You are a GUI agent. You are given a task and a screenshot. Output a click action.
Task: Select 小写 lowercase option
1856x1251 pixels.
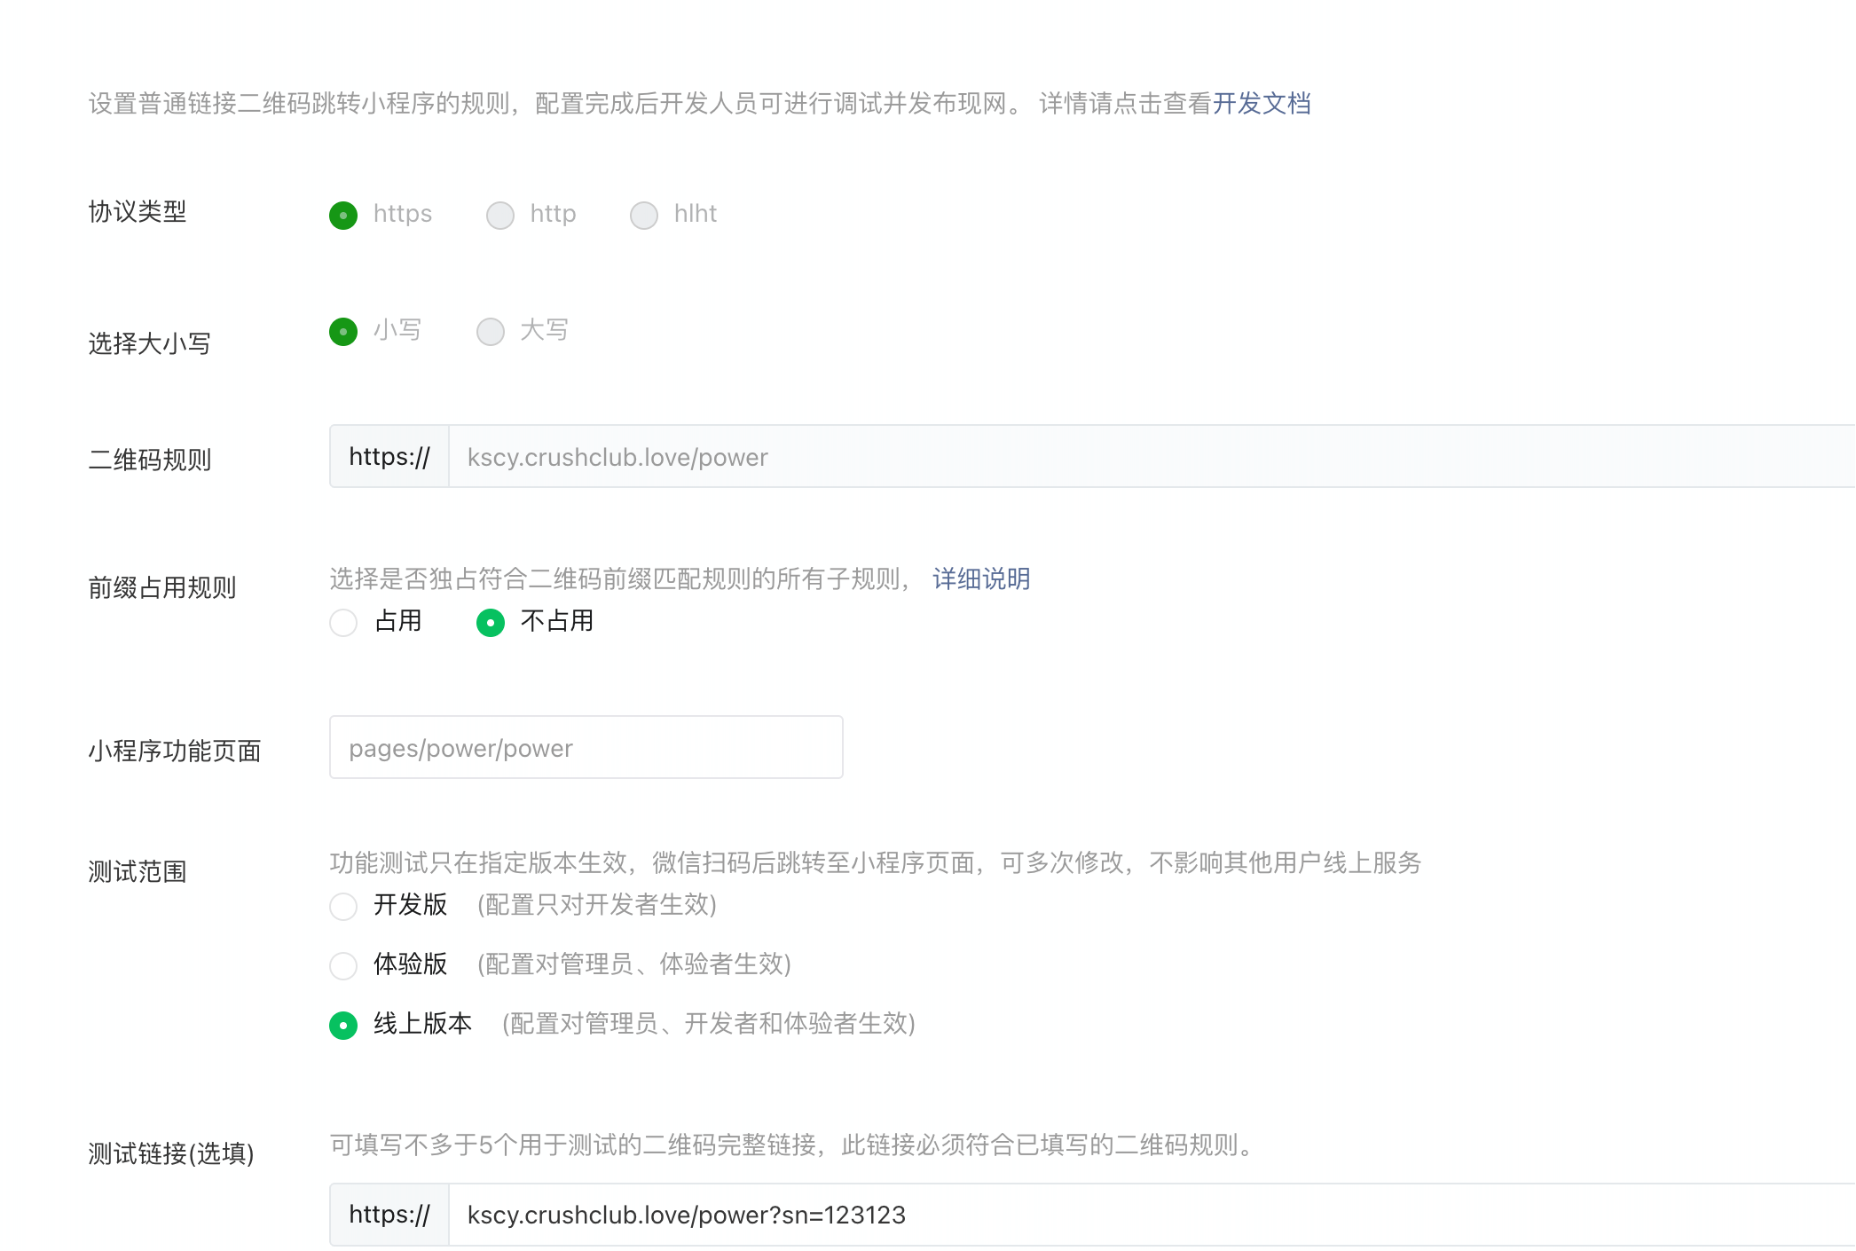click(343, 331)
